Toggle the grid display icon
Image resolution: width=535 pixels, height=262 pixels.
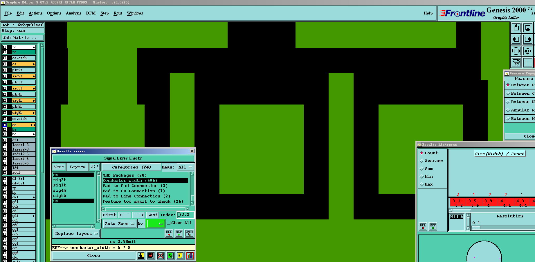528,63
